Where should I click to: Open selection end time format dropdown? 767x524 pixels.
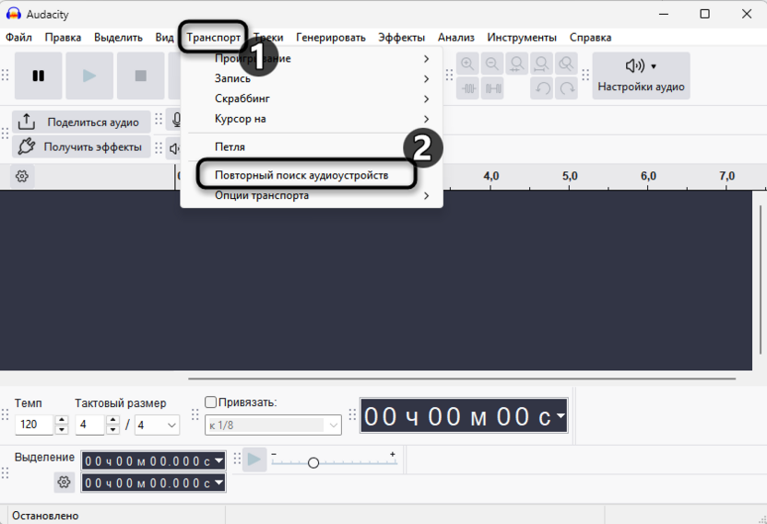pos(219,483)
